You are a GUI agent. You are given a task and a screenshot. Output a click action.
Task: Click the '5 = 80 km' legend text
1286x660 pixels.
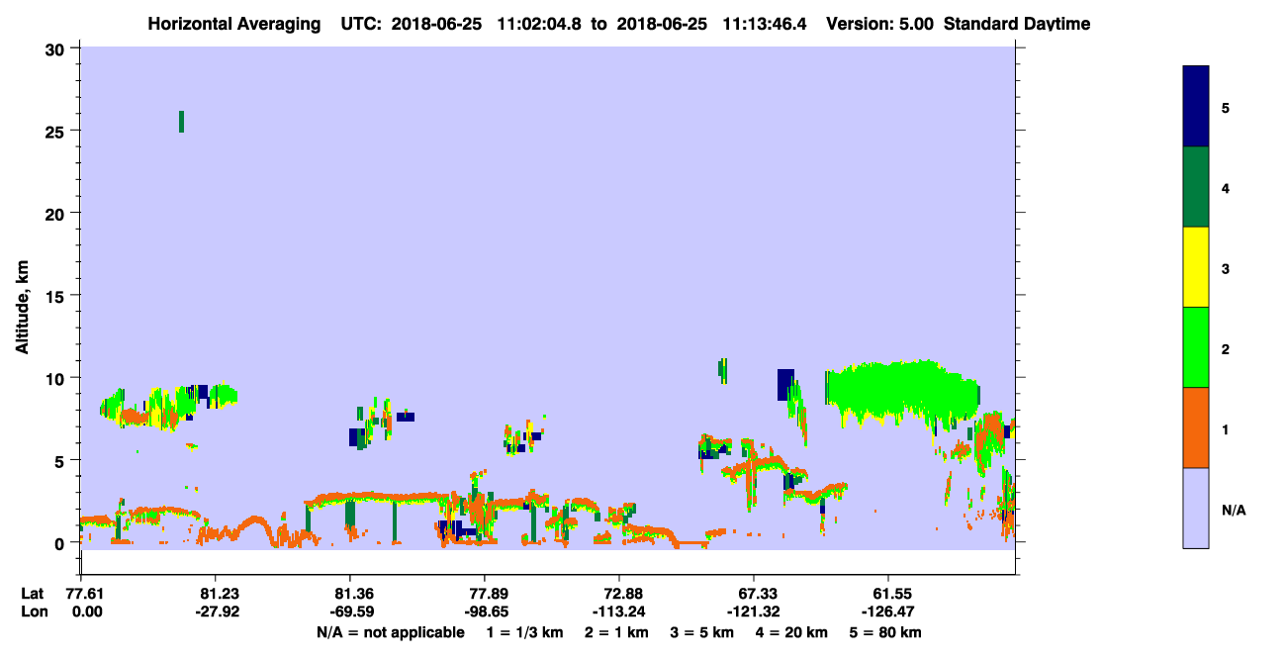click(x=885, y=632)
